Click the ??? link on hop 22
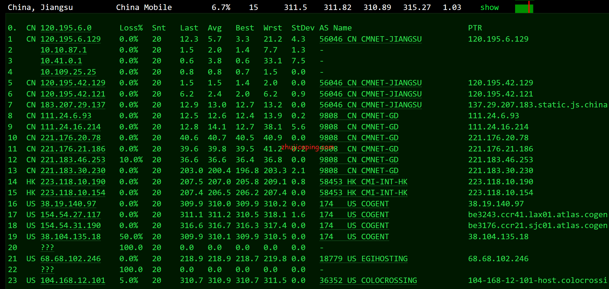This screenshot has width=609, height=289. point(47,270)
